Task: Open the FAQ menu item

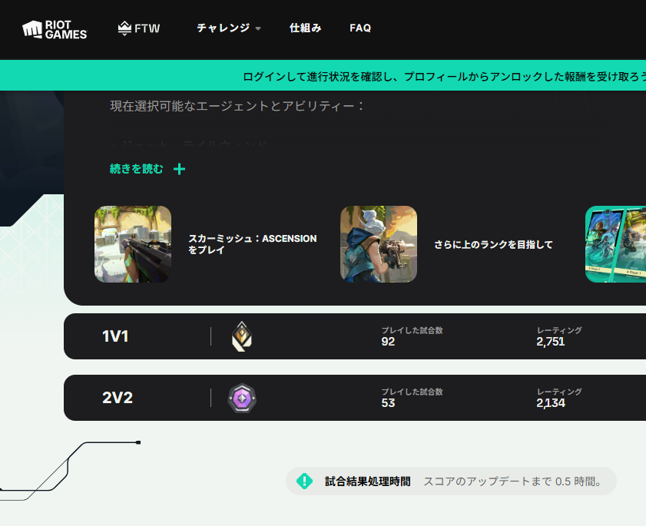Action: pos(360,28)
